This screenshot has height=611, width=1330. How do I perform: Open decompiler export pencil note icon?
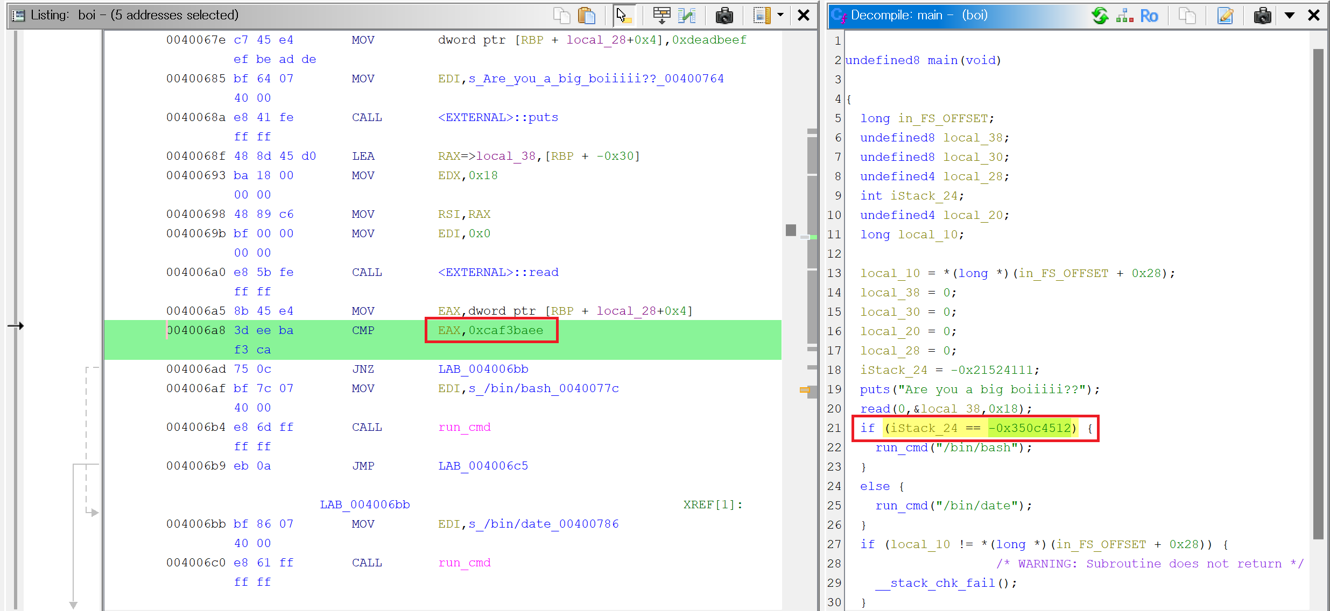(x=1226, y=16)
